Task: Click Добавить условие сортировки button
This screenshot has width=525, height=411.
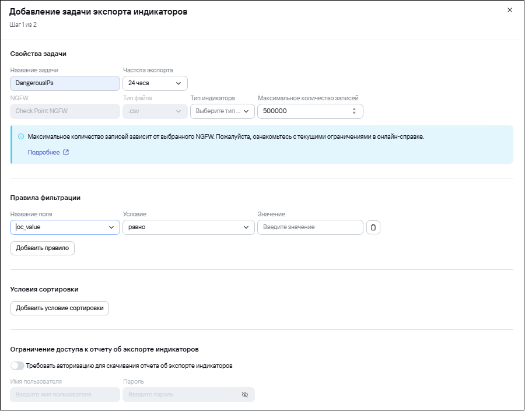Action: 60,308
